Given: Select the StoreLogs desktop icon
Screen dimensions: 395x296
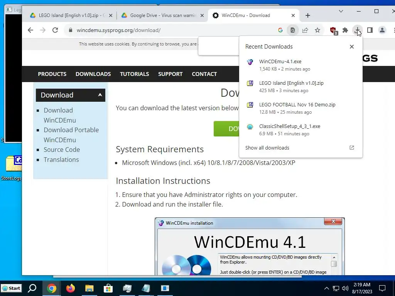Looking at the screenshot, I should tap(11, 168).
